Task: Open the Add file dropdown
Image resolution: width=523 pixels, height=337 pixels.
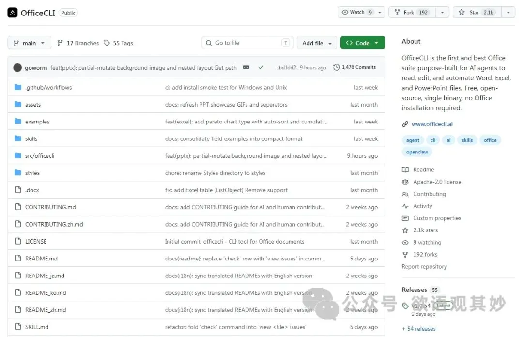Action: pos(317,43)
